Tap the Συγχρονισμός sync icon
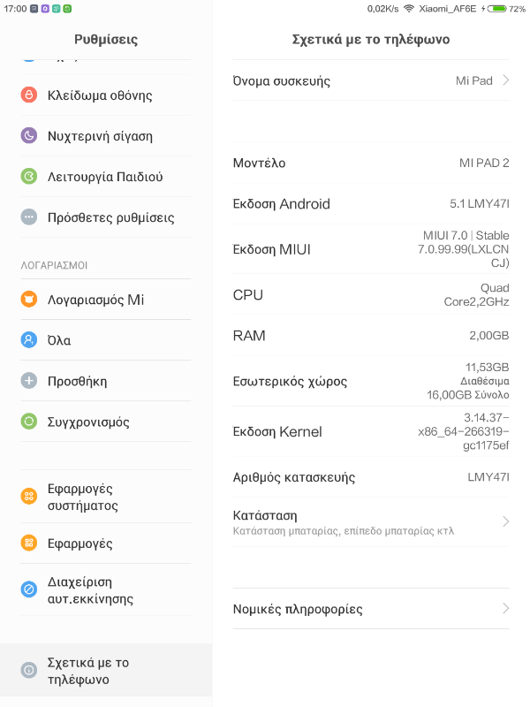Screen dimensions: 530x707 (x=29, y=422)
